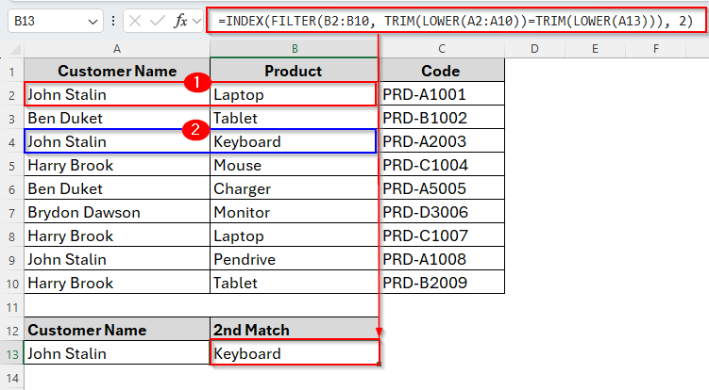
Task: Select row 13 header
Action: pyautogui.click(x=11, y=354)
